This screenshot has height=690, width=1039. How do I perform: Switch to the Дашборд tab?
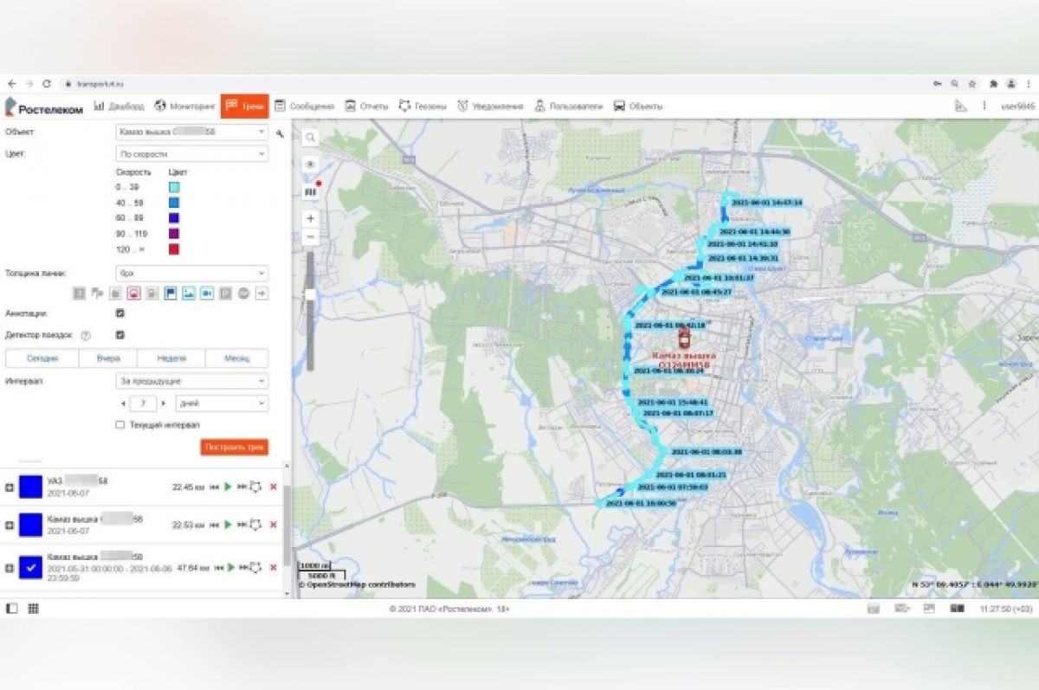pyautogui.click(x=119, y=106)
